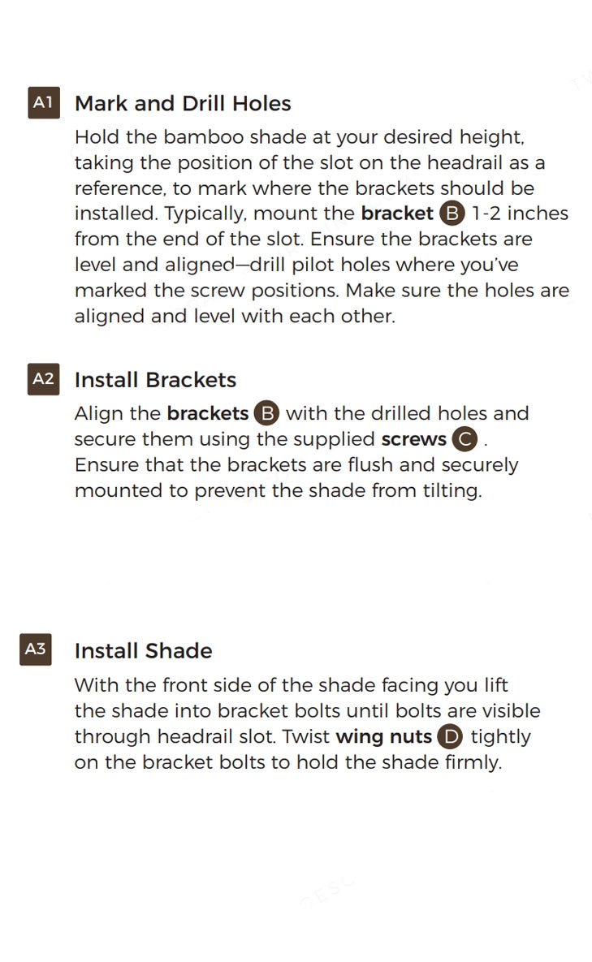
Task: Click the bold word 'screws'
Action: tap(413, 439)
